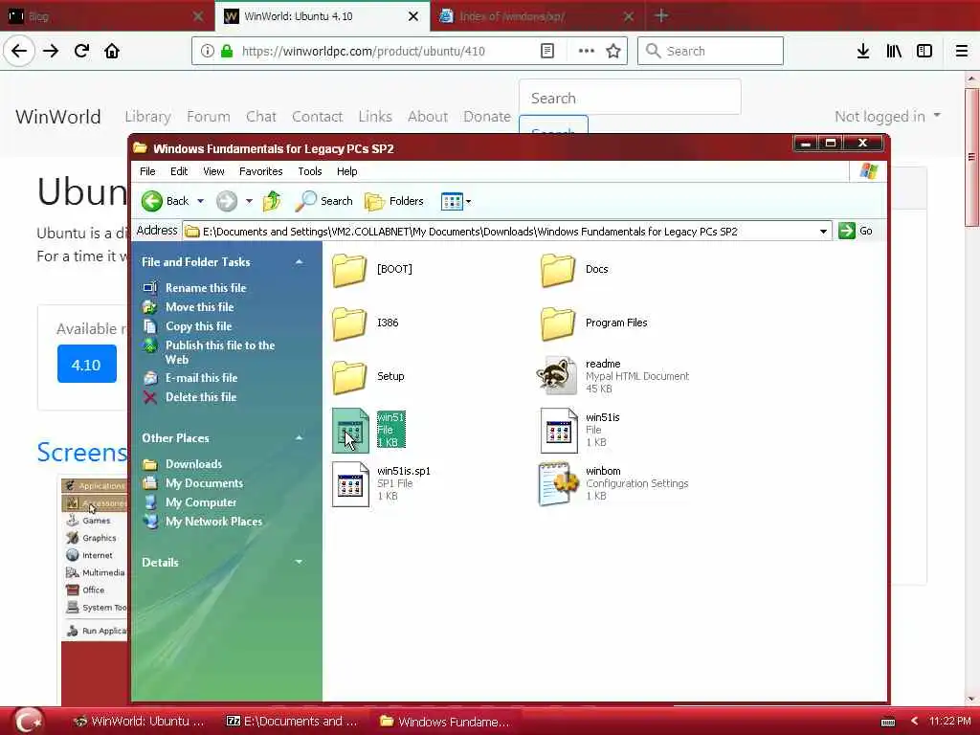
Task: Reload the WinWorld page
Action: click(81, 51)
